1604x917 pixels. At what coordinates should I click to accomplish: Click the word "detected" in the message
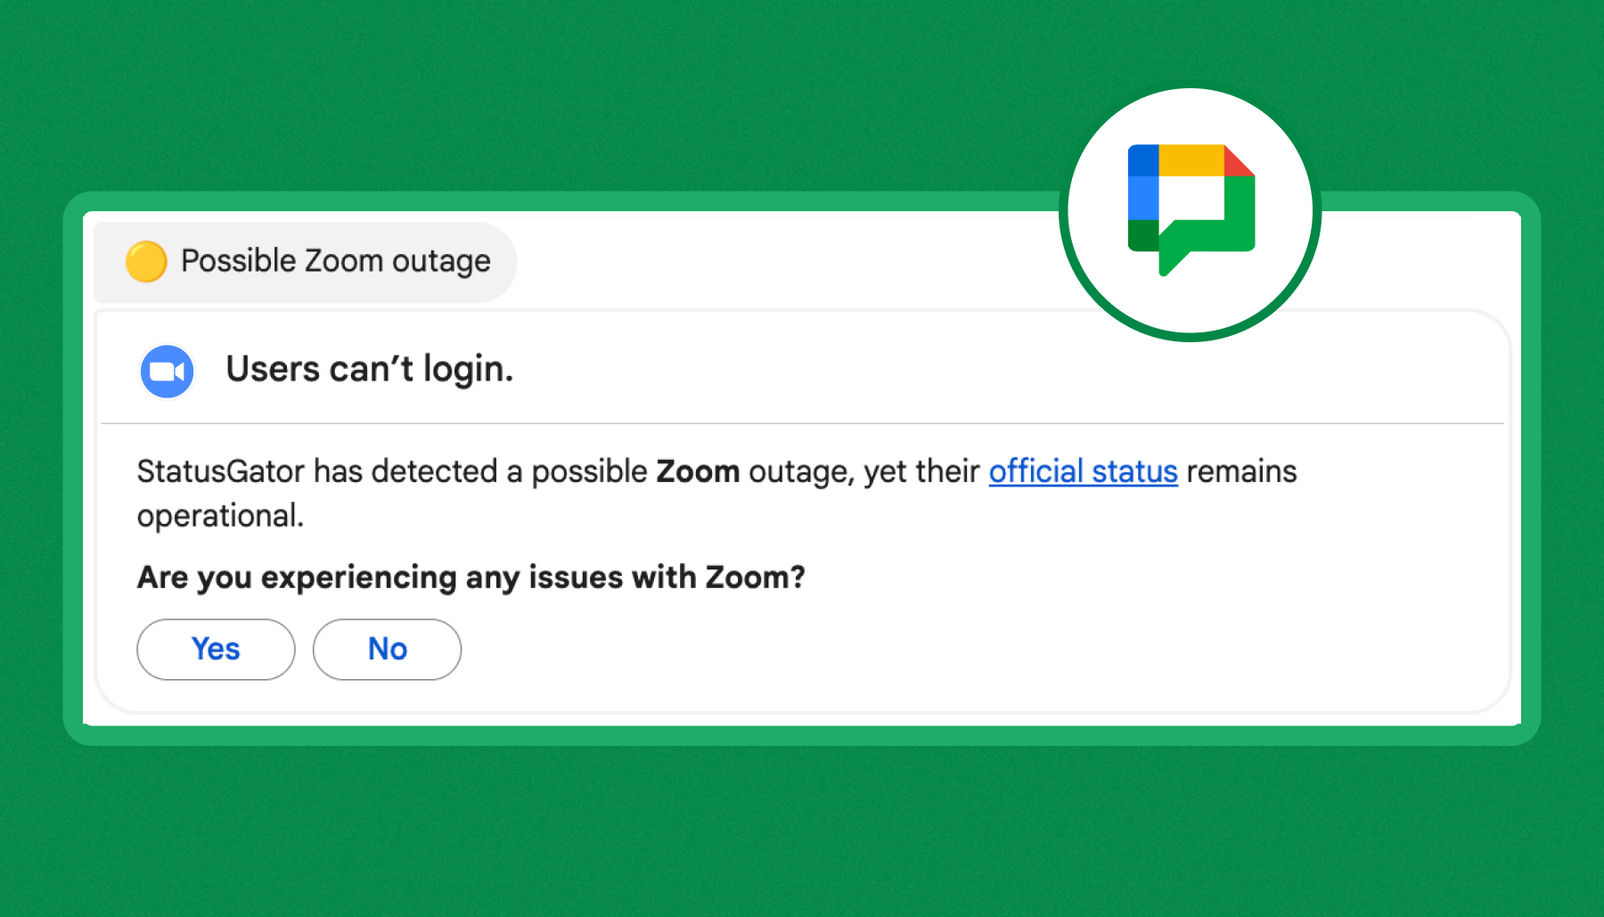click(x=434, y=471)
